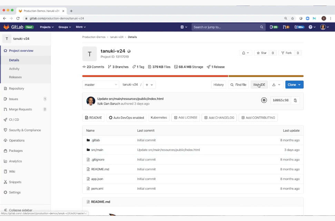
Task: Open the Groups menu in the top bar
Action: point(65,27)
